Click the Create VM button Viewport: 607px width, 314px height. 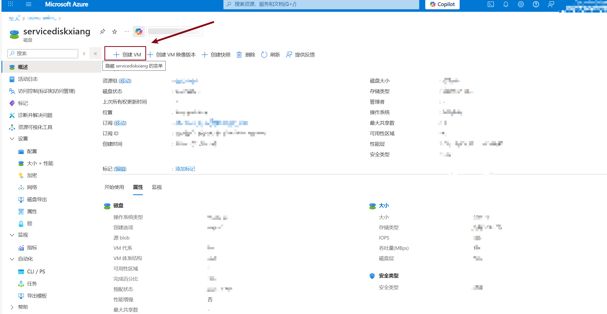pos(127,55)
